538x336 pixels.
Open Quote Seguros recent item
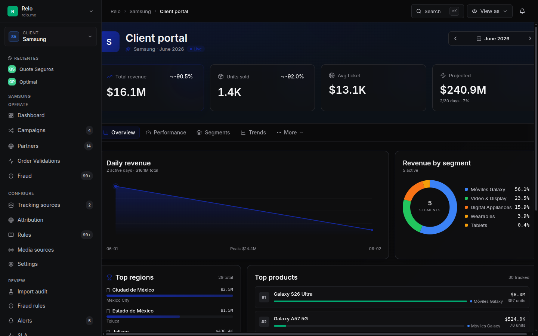50,69
